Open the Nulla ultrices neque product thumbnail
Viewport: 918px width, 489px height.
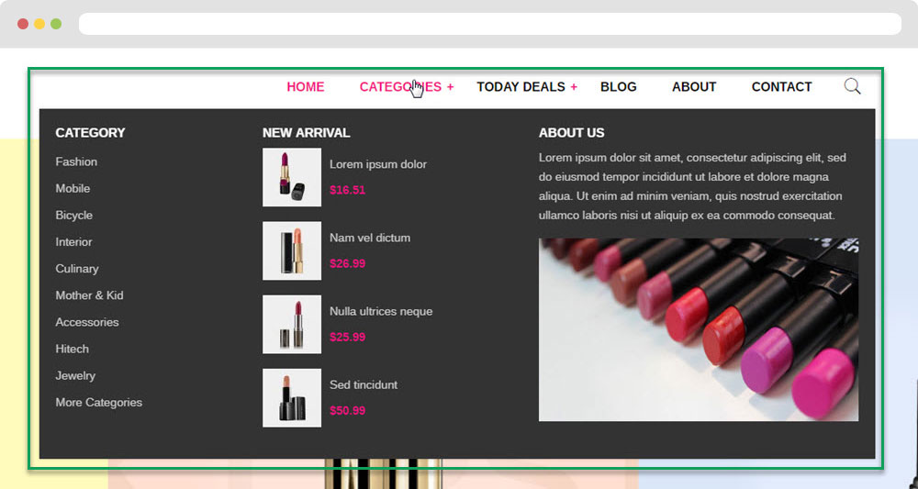292,324
